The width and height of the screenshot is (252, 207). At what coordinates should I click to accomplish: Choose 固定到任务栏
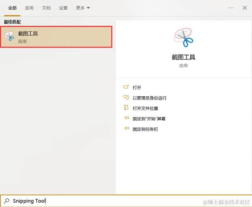click(x=145, y=129)
